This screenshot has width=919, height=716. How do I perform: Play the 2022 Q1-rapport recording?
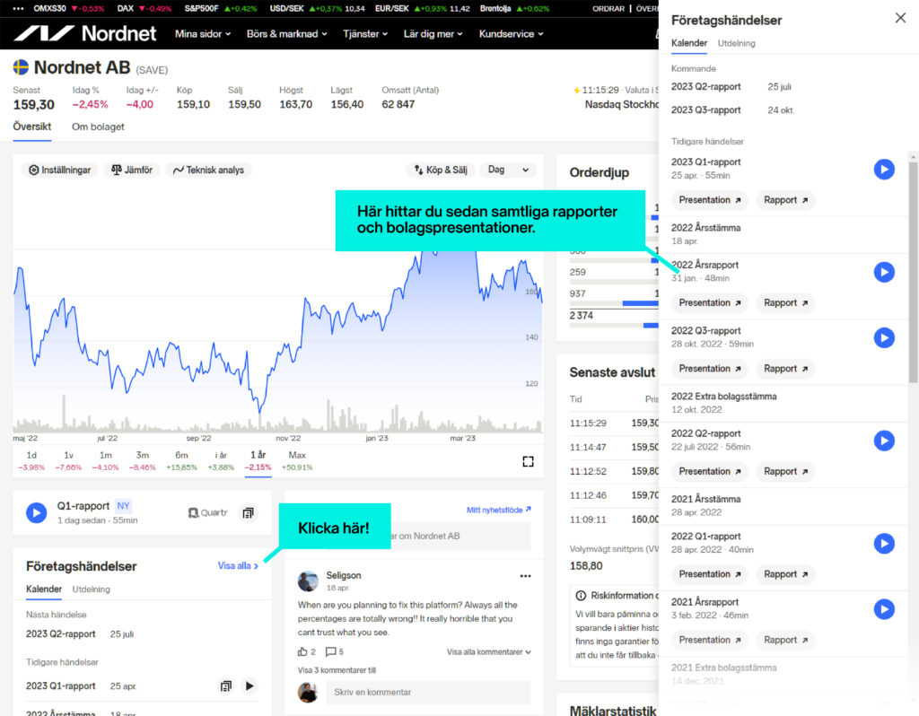click(884, 543)
